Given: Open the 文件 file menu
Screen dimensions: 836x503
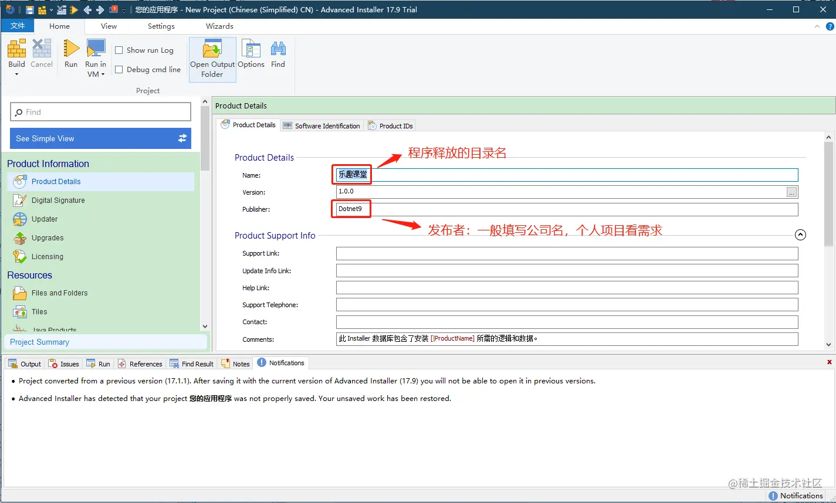Looking at the screenshot, I should [x=18, y=26].
